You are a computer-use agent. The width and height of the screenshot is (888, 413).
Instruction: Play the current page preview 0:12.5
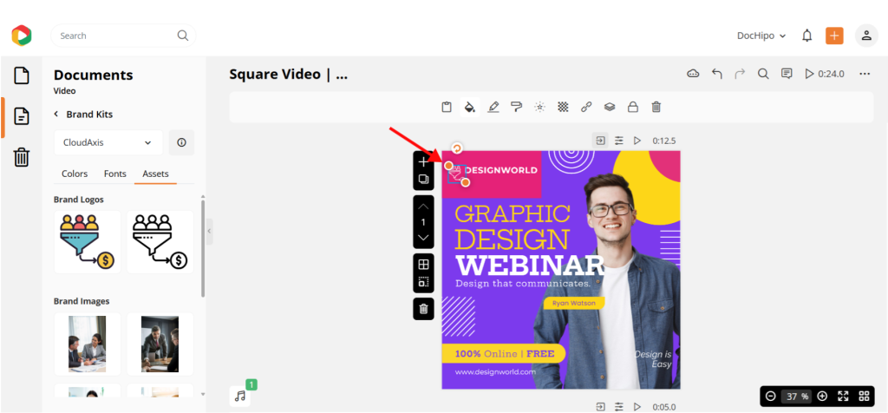(637, 141)
